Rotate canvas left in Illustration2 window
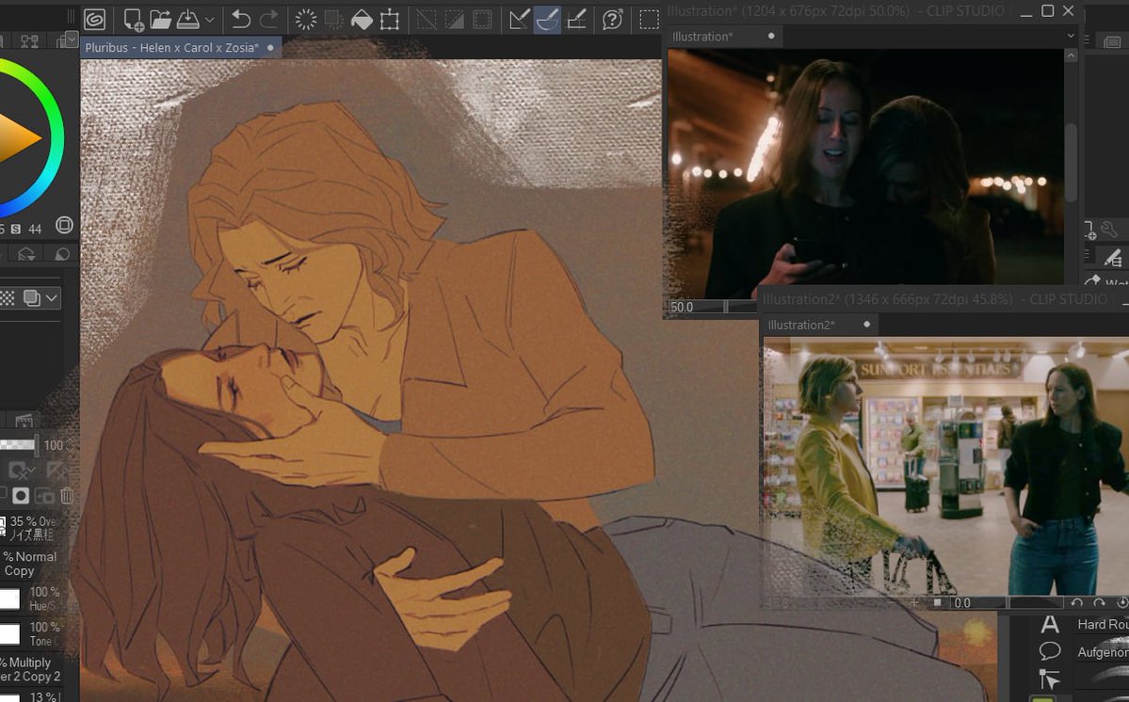This screenshot has width=1129, height=702. tap(1076, 603)
